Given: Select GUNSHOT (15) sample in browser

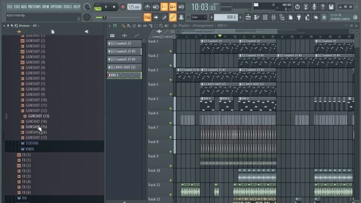Looking at the screenshot, I should click(36, 127).
